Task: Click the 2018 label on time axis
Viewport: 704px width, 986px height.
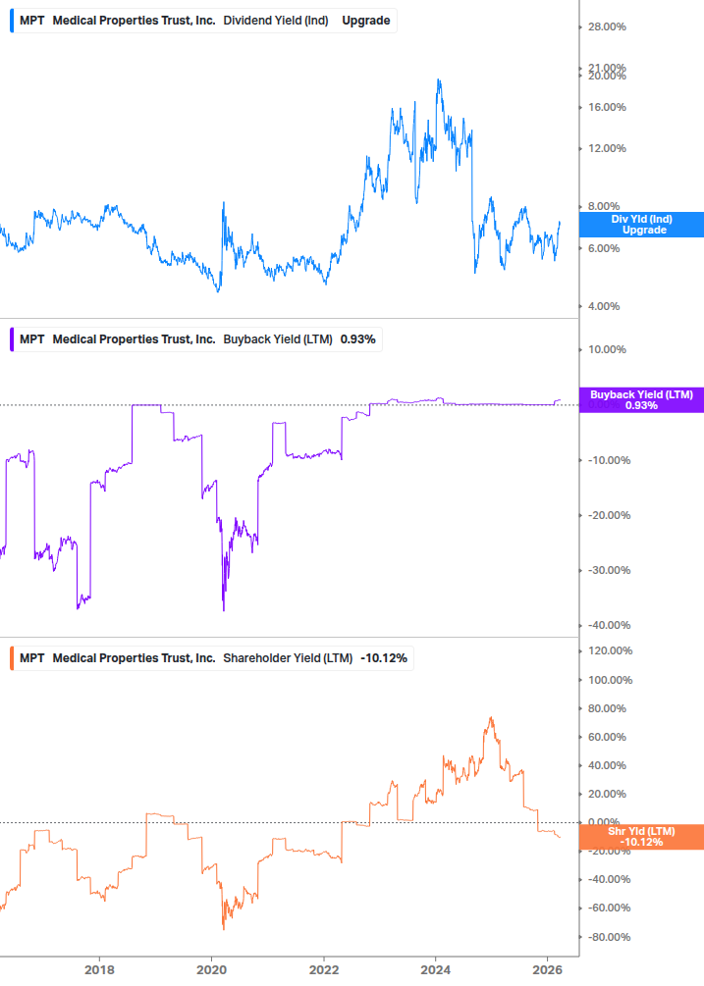Action: tap(99, 969)
